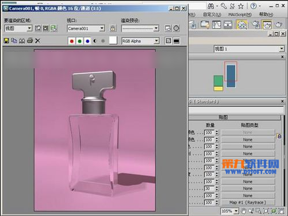Screen dimensions: 288x216
Task: Click the auto region selected icon
Action: [x=45, y=28]
